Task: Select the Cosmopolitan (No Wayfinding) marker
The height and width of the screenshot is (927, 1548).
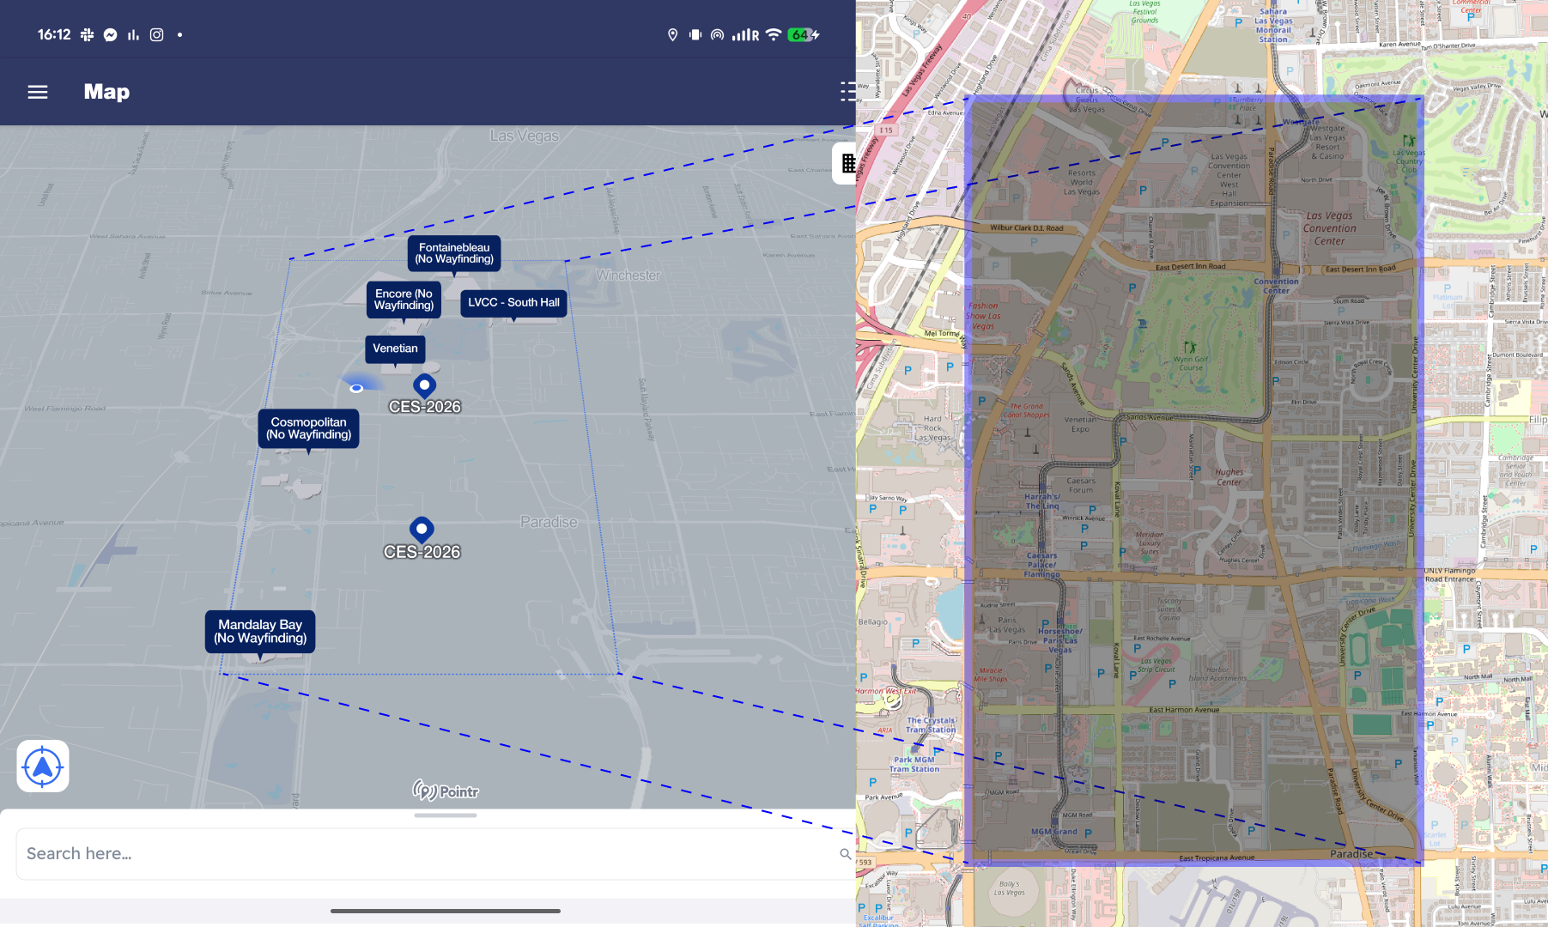Action: coord(309,428)
